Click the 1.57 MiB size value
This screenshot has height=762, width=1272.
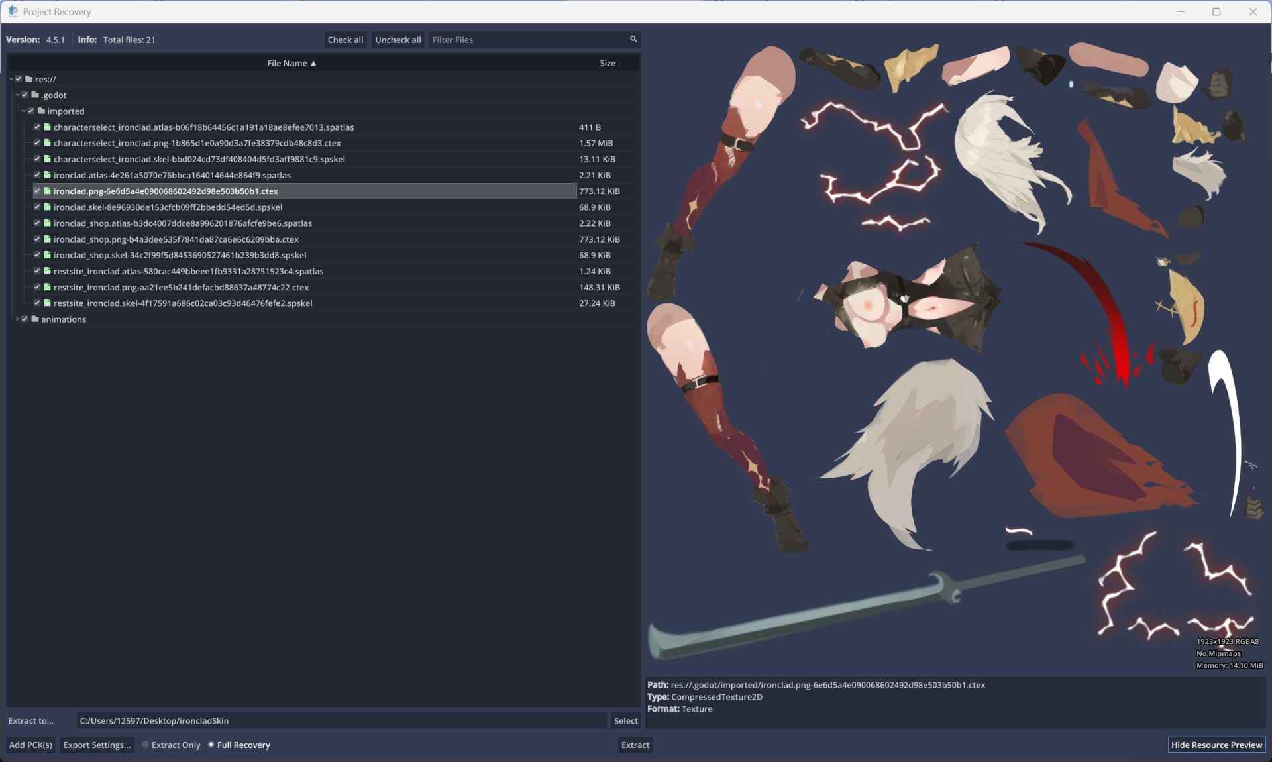pyautogui.click(x=596, y=142)
